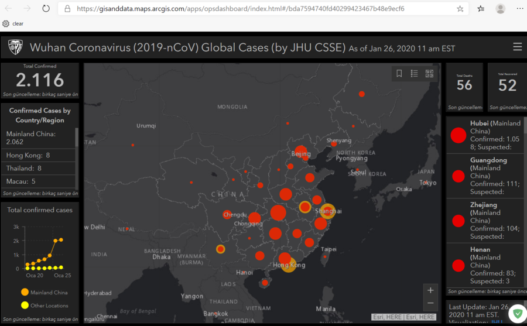Click the red case circle on Beijing
This screenshot has height=326, width=527.
301,152
